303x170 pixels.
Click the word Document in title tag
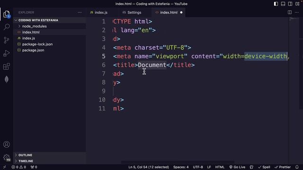[x=152, y=65]
